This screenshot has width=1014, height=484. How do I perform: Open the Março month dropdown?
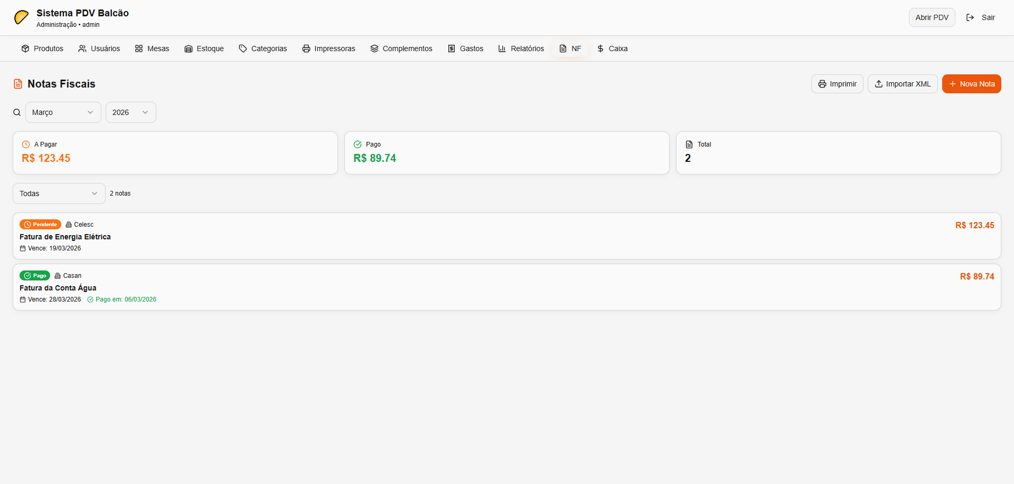pos(63,112)
